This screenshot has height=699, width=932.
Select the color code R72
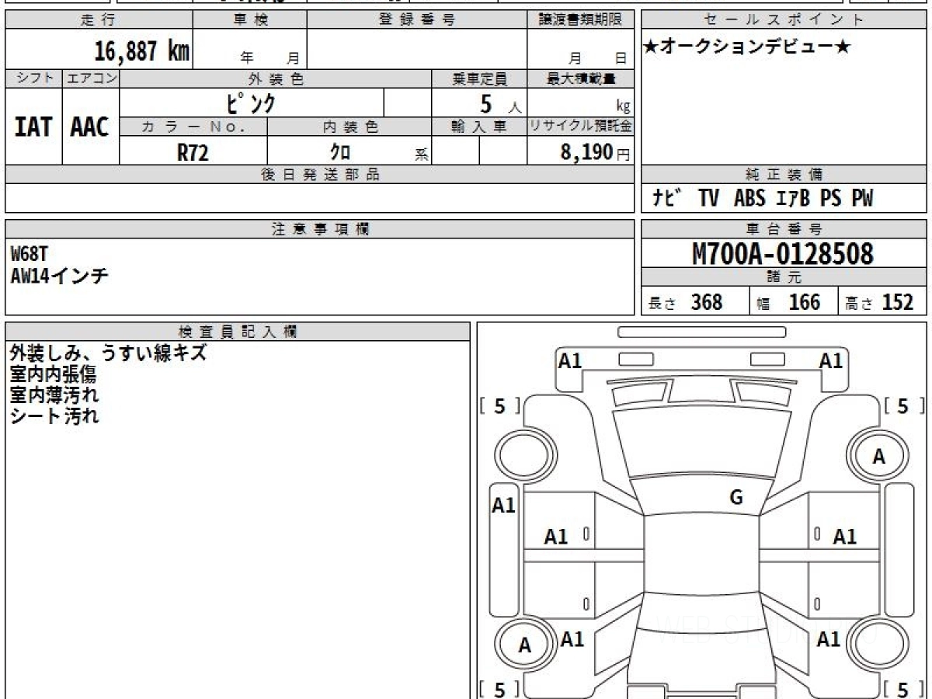[x=193, y=152]
